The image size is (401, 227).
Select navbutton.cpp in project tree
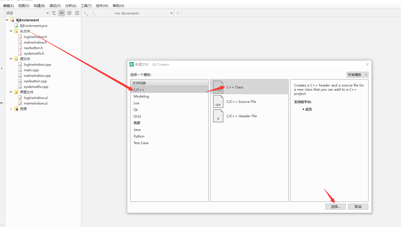click(35, 81)
